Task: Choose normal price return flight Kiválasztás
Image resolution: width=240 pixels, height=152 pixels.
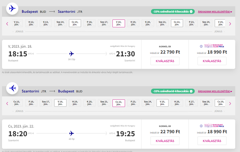Action: click(x=165, y=141)
